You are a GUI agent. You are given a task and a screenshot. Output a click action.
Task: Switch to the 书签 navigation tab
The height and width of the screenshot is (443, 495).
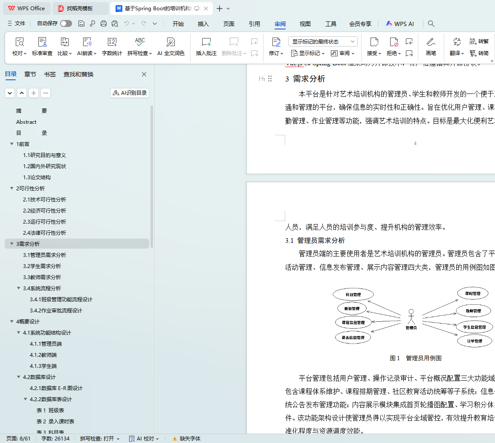[x=50, y=74]
